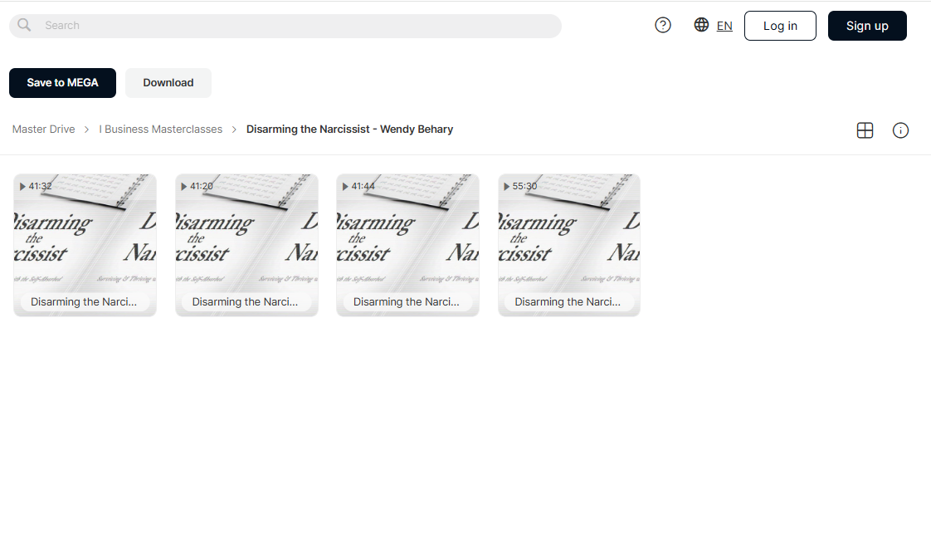Open the video thumbnail lasting 41:20
The width and height of the screenshot is (931, 533).
click(x=246, y=245)
